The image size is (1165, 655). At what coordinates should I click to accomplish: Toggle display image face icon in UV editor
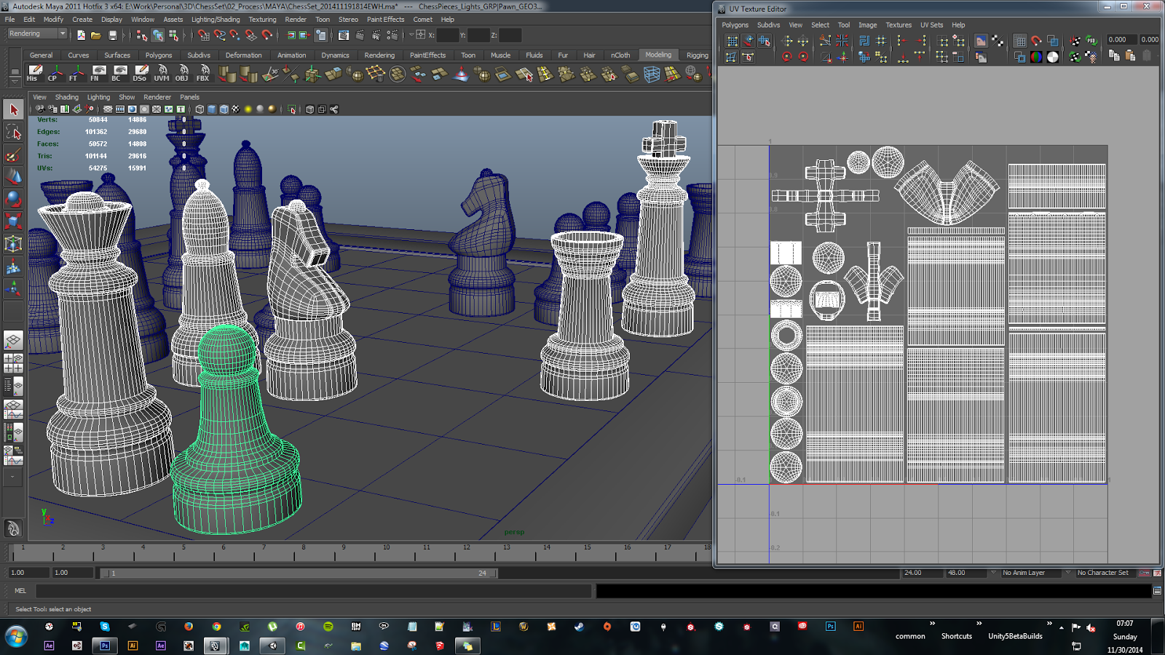tap(981, 41)
